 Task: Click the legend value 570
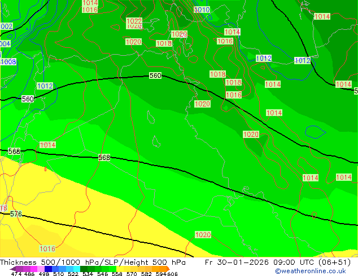tap(132, 274)
